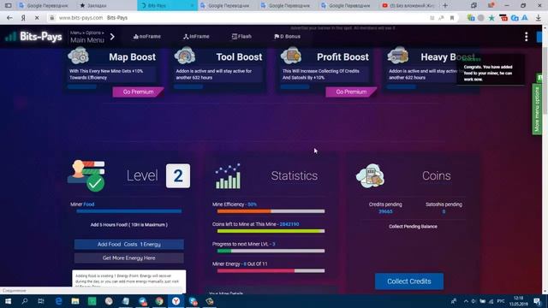Expand Main Menu chevron arrow
This screenshot has width=548, height=308.
point(112,37)
